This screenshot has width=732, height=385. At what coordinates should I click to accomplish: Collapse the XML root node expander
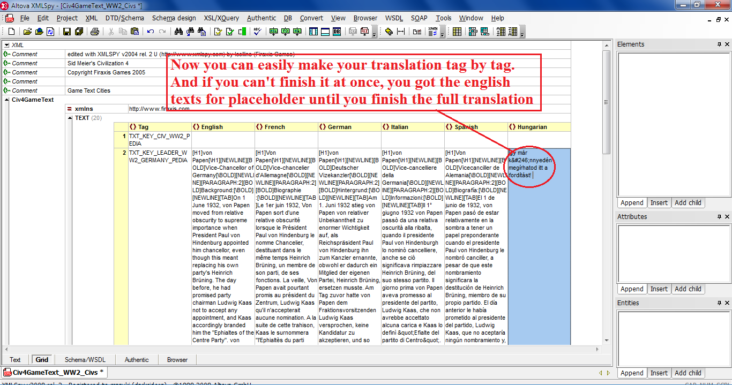coord(6,45)
